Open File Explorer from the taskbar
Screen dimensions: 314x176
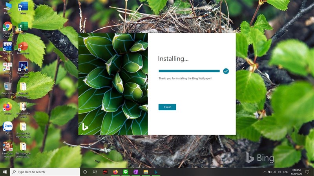point(146,172)
